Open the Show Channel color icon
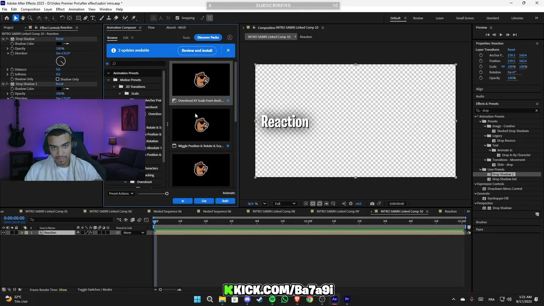The height and width of the screenshot is (306, 544). [x=344, y=204]
